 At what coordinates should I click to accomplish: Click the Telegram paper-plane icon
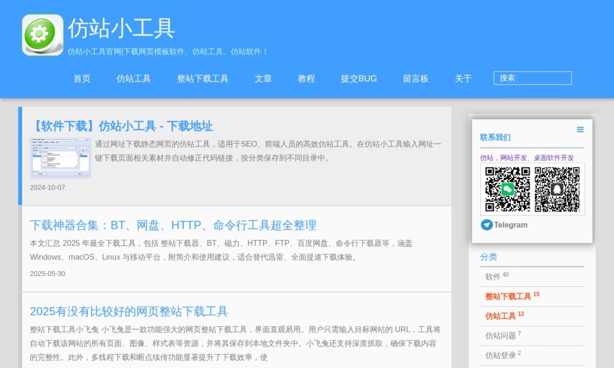[486, 224]
